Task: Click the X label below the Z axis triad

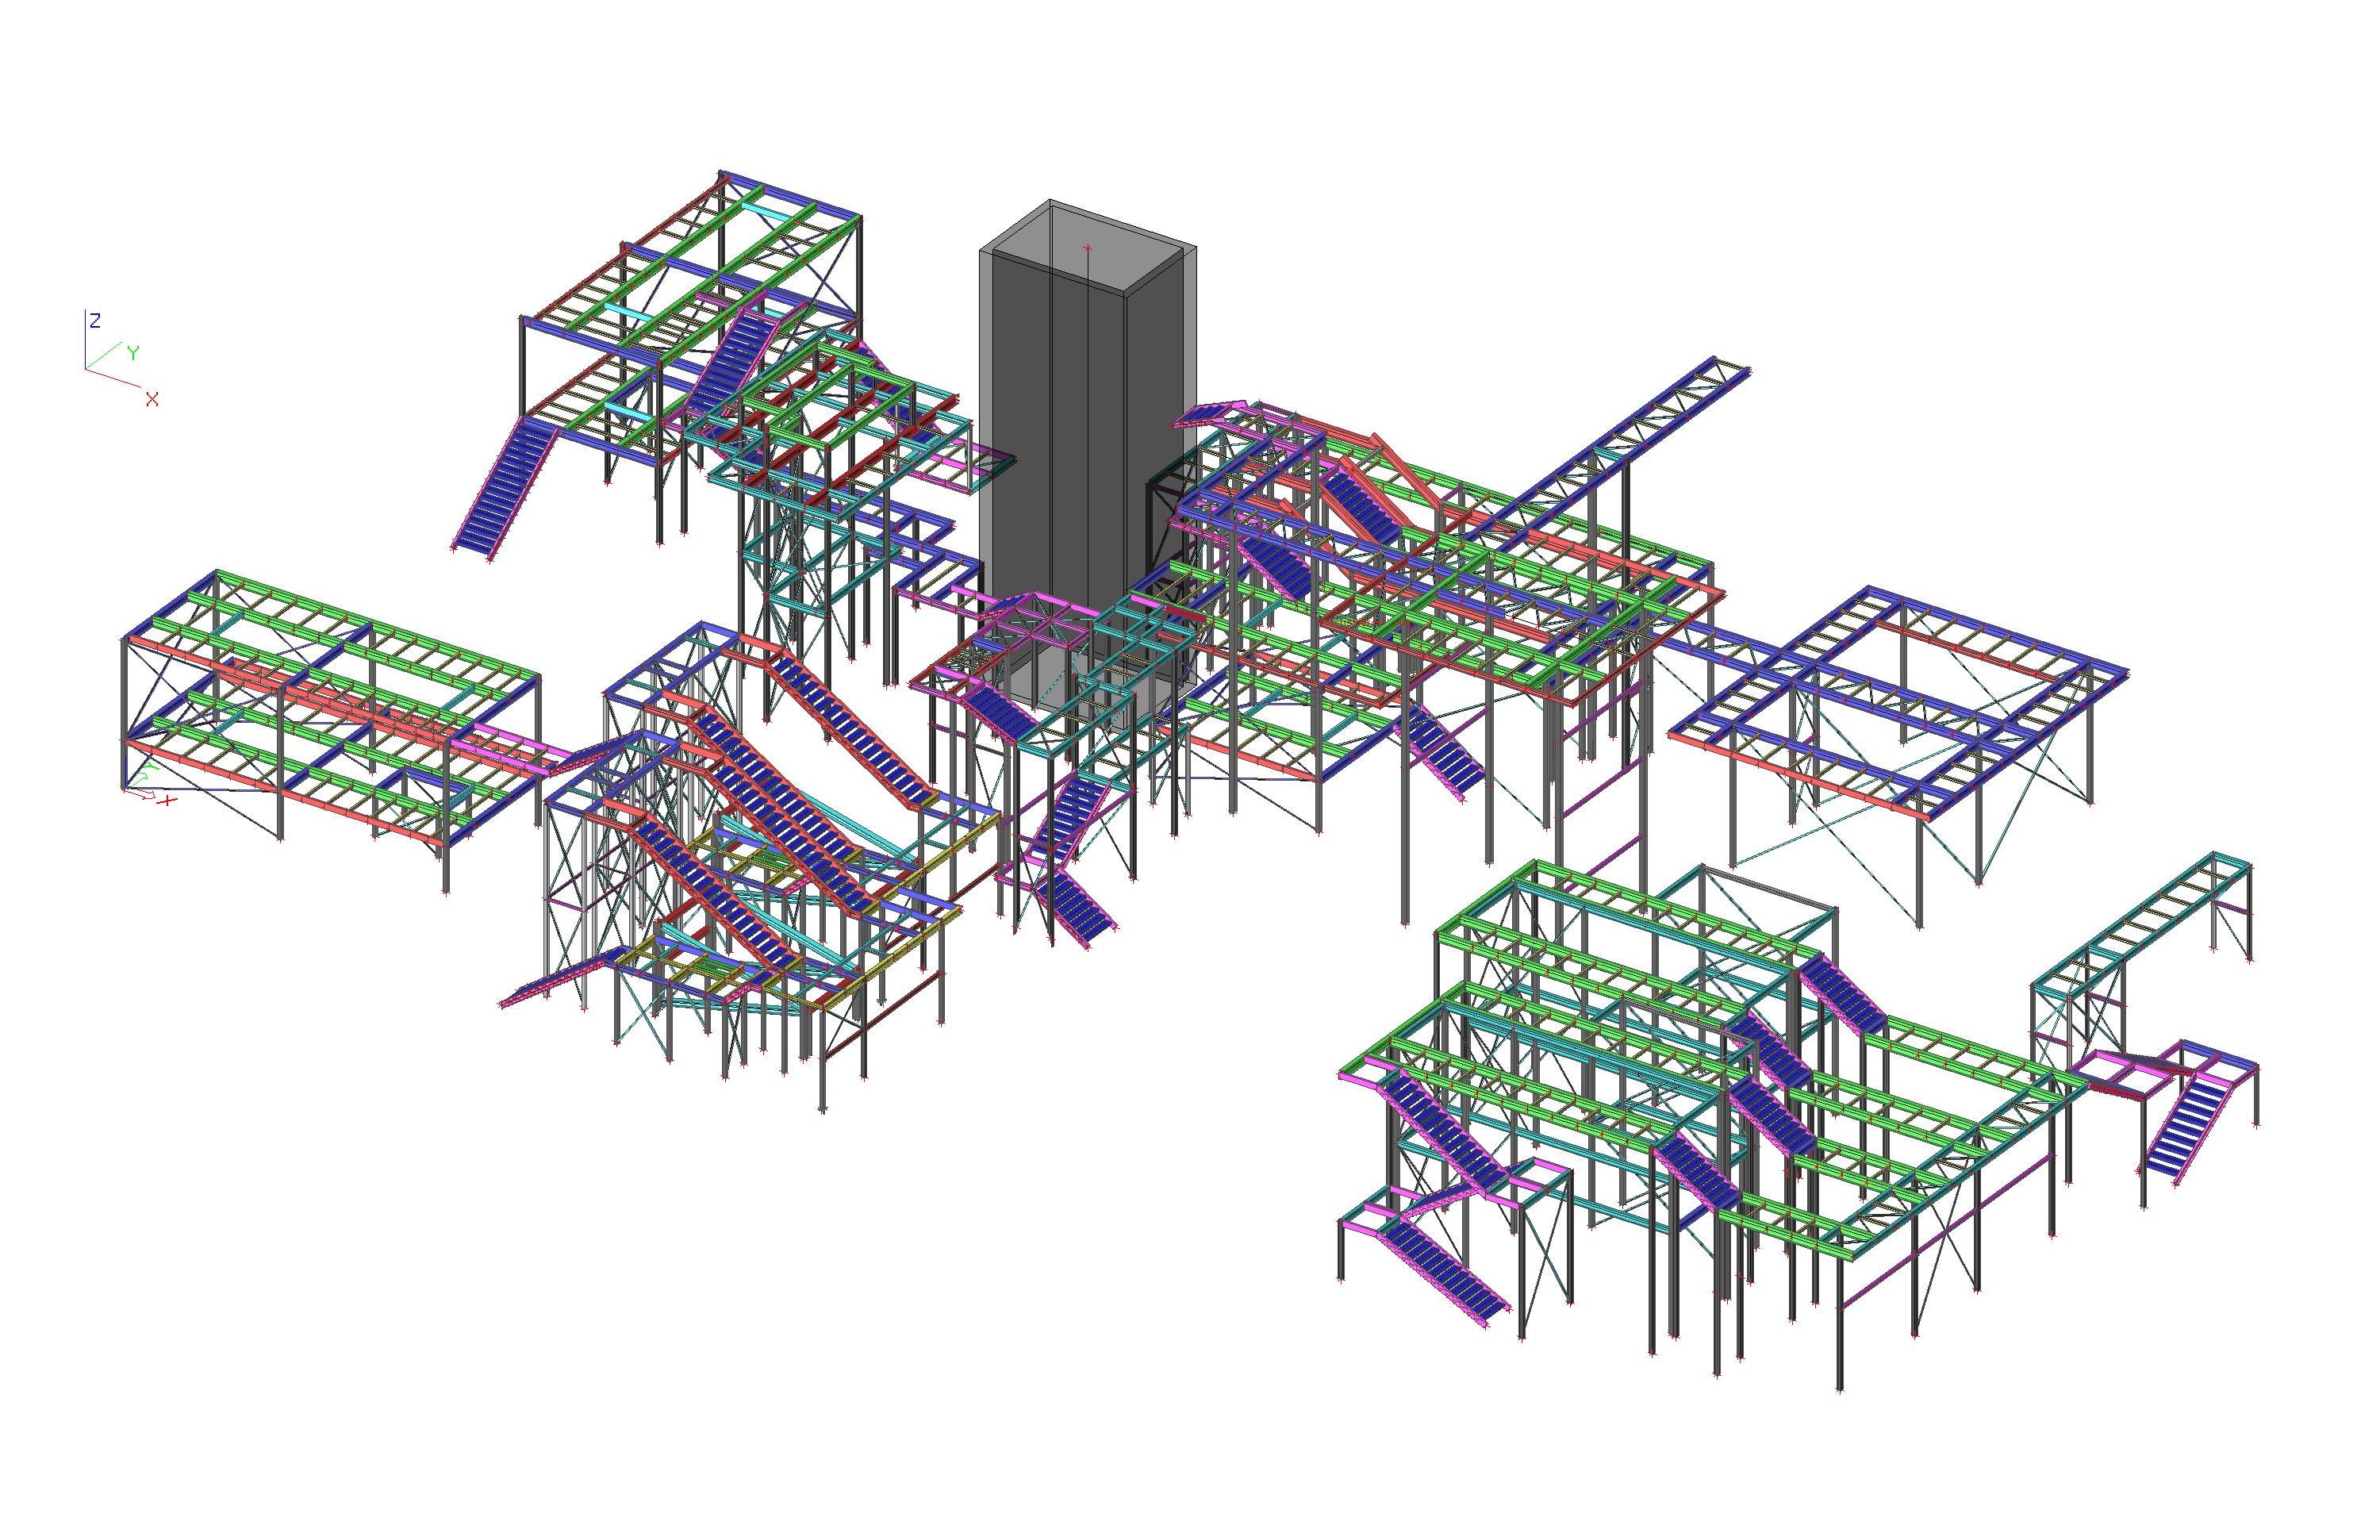Action: coord(152,399)
